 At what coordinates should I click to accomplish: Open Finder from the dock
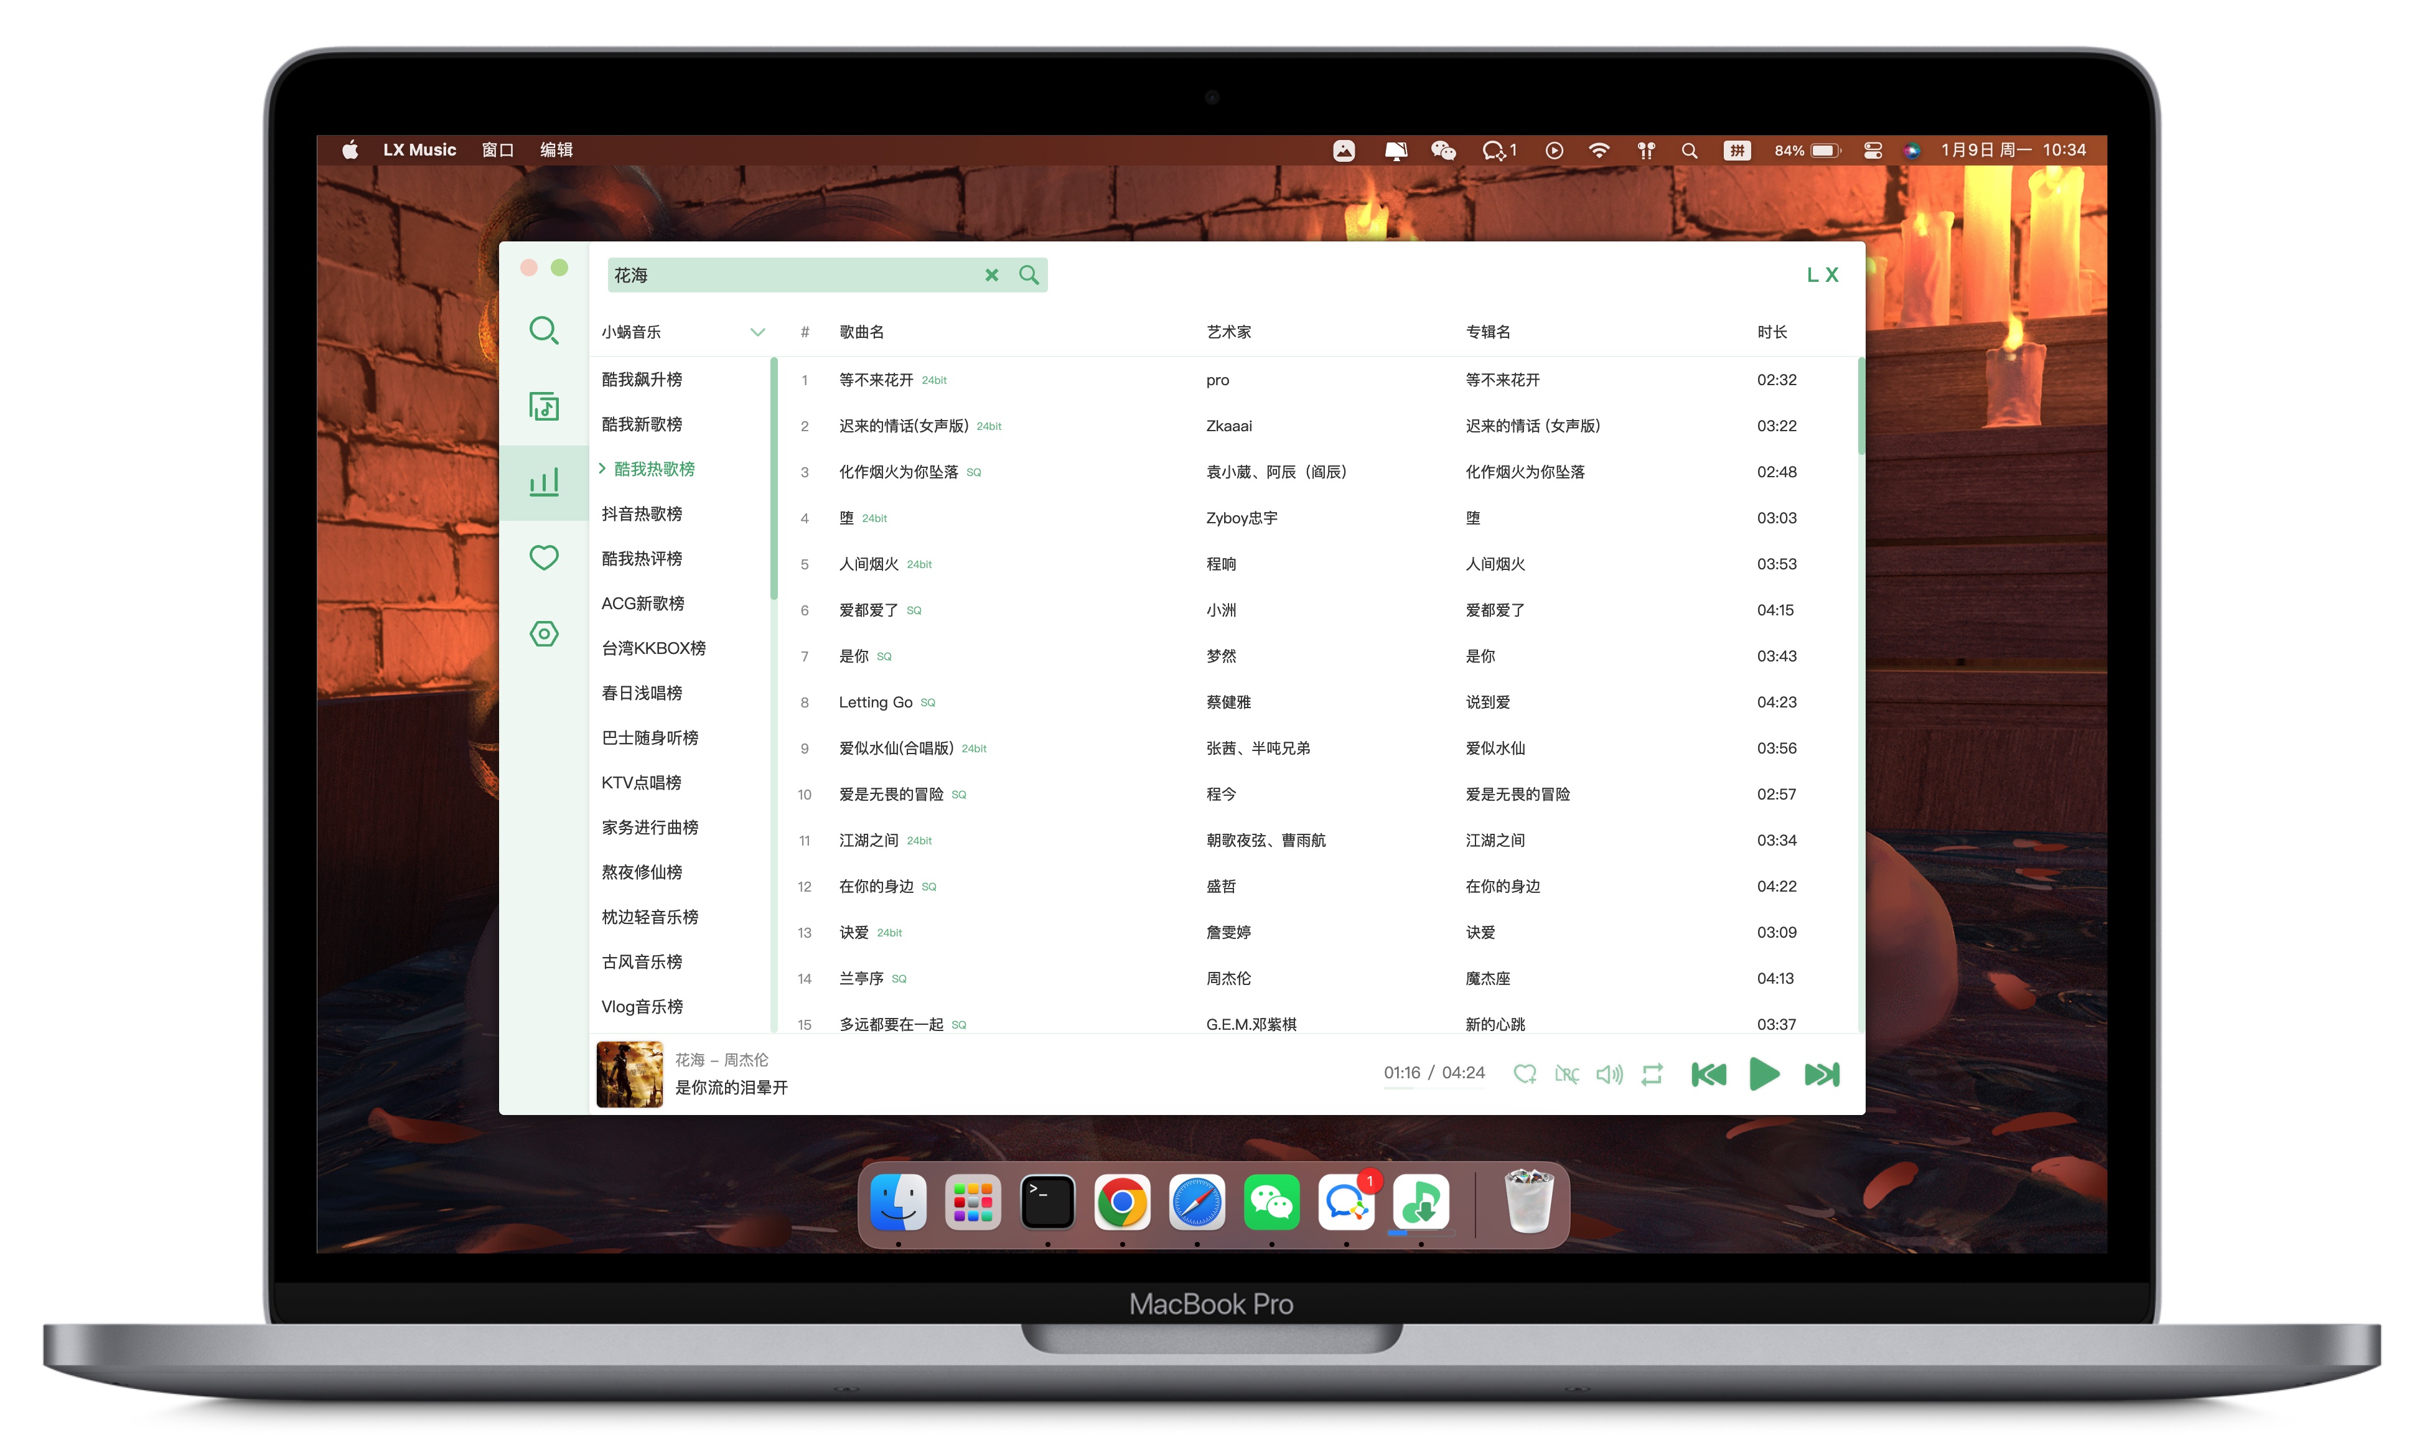(897, 1201)
